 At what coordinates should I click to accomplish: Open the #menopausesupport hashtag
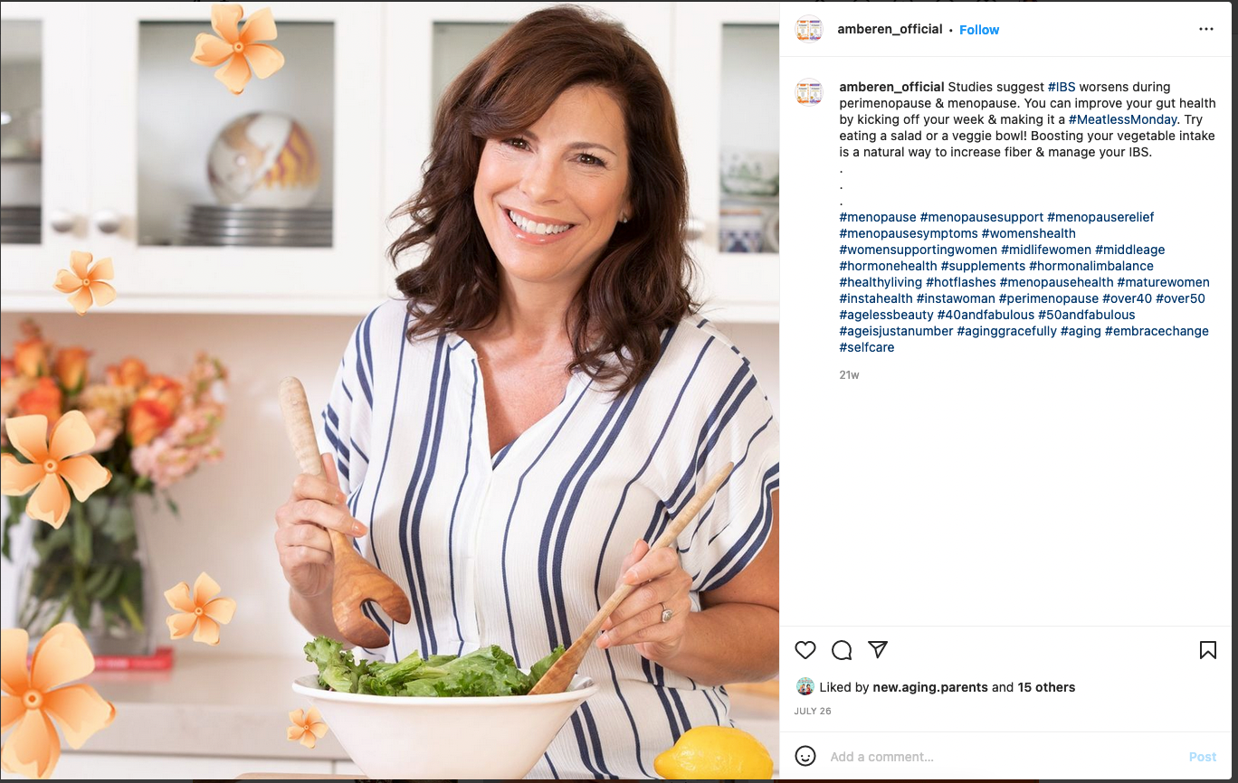[981, 217]
